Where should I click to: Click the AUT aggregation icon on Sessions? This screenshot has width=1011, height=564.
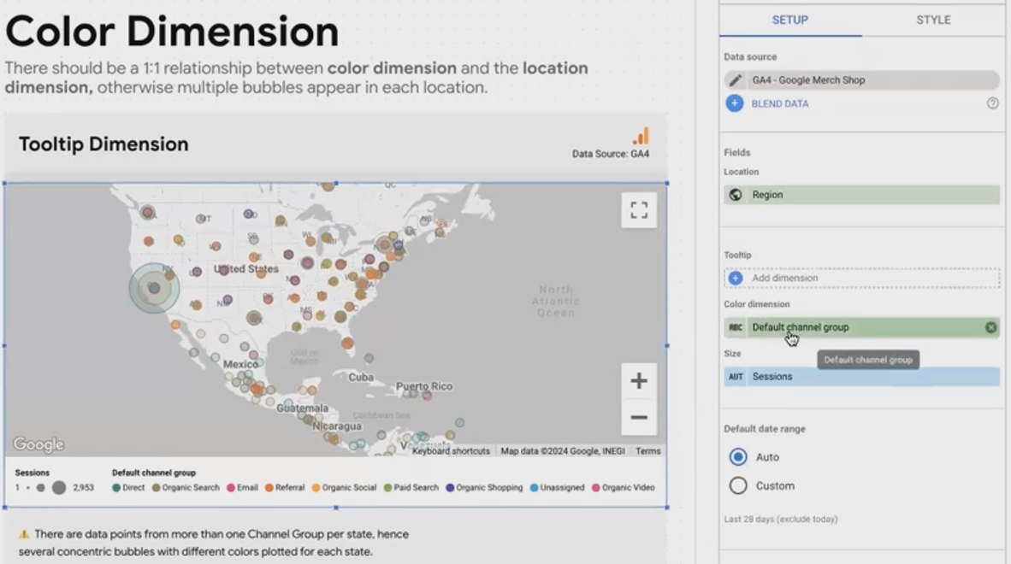(x=736, y=377)
